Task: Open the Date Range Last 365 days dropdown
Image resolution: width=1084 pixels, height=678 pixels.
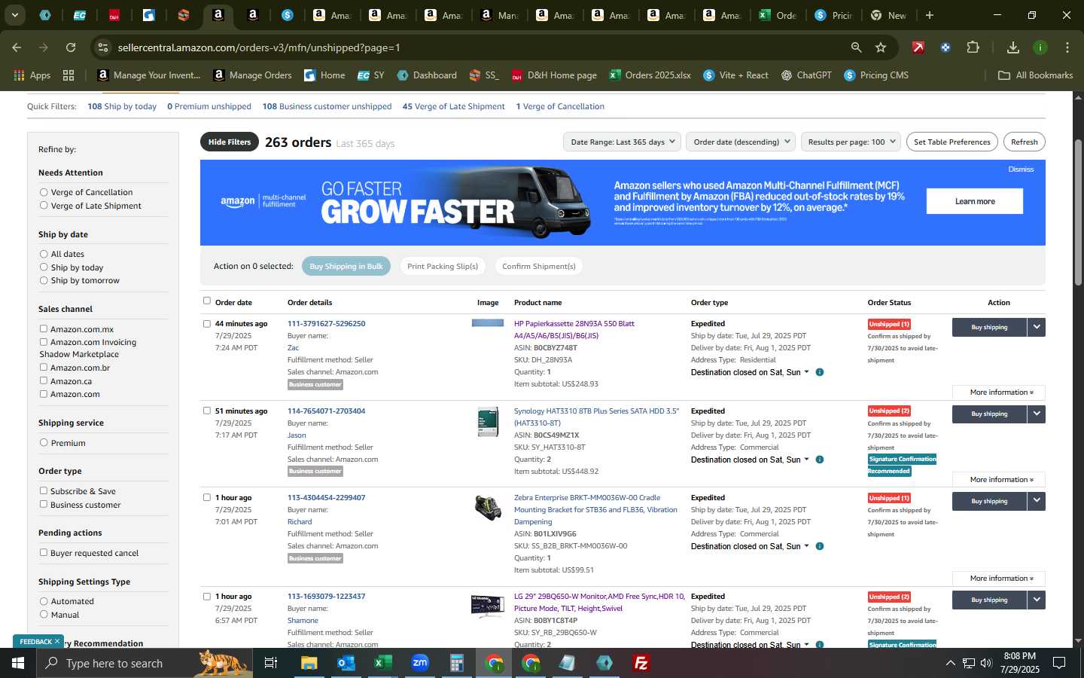Action: coord(622,142)
